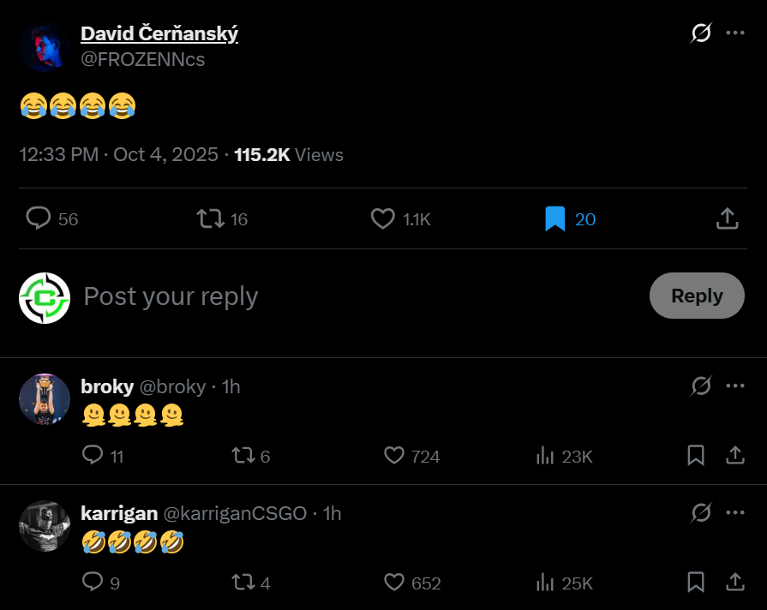767x610 pixels.
Task: Reply to karrigan's comment
Action: pyautogui.click(x=93, y=583)
